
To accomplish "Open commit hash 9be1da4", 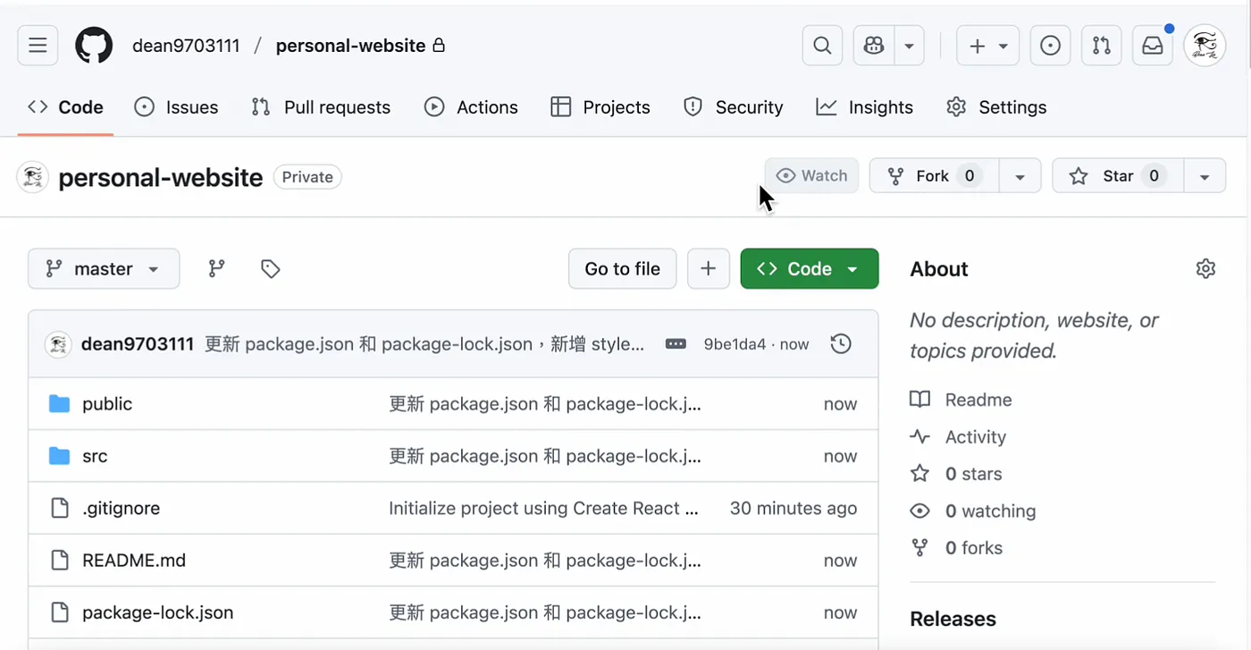I will click(735, 344).
